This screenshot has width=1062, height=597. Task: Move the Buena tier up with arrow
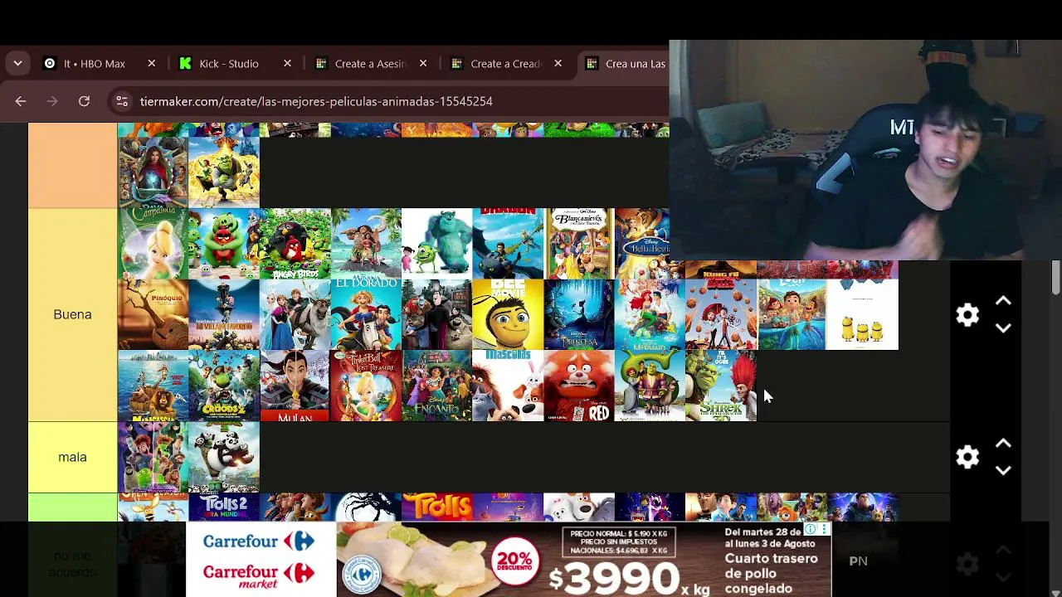1003,302
